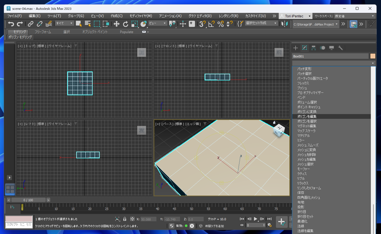Open the modifier list dropdown arrow
Image resolution: width=381 pixels, height=234 pixels.
(x=373, y=63)
